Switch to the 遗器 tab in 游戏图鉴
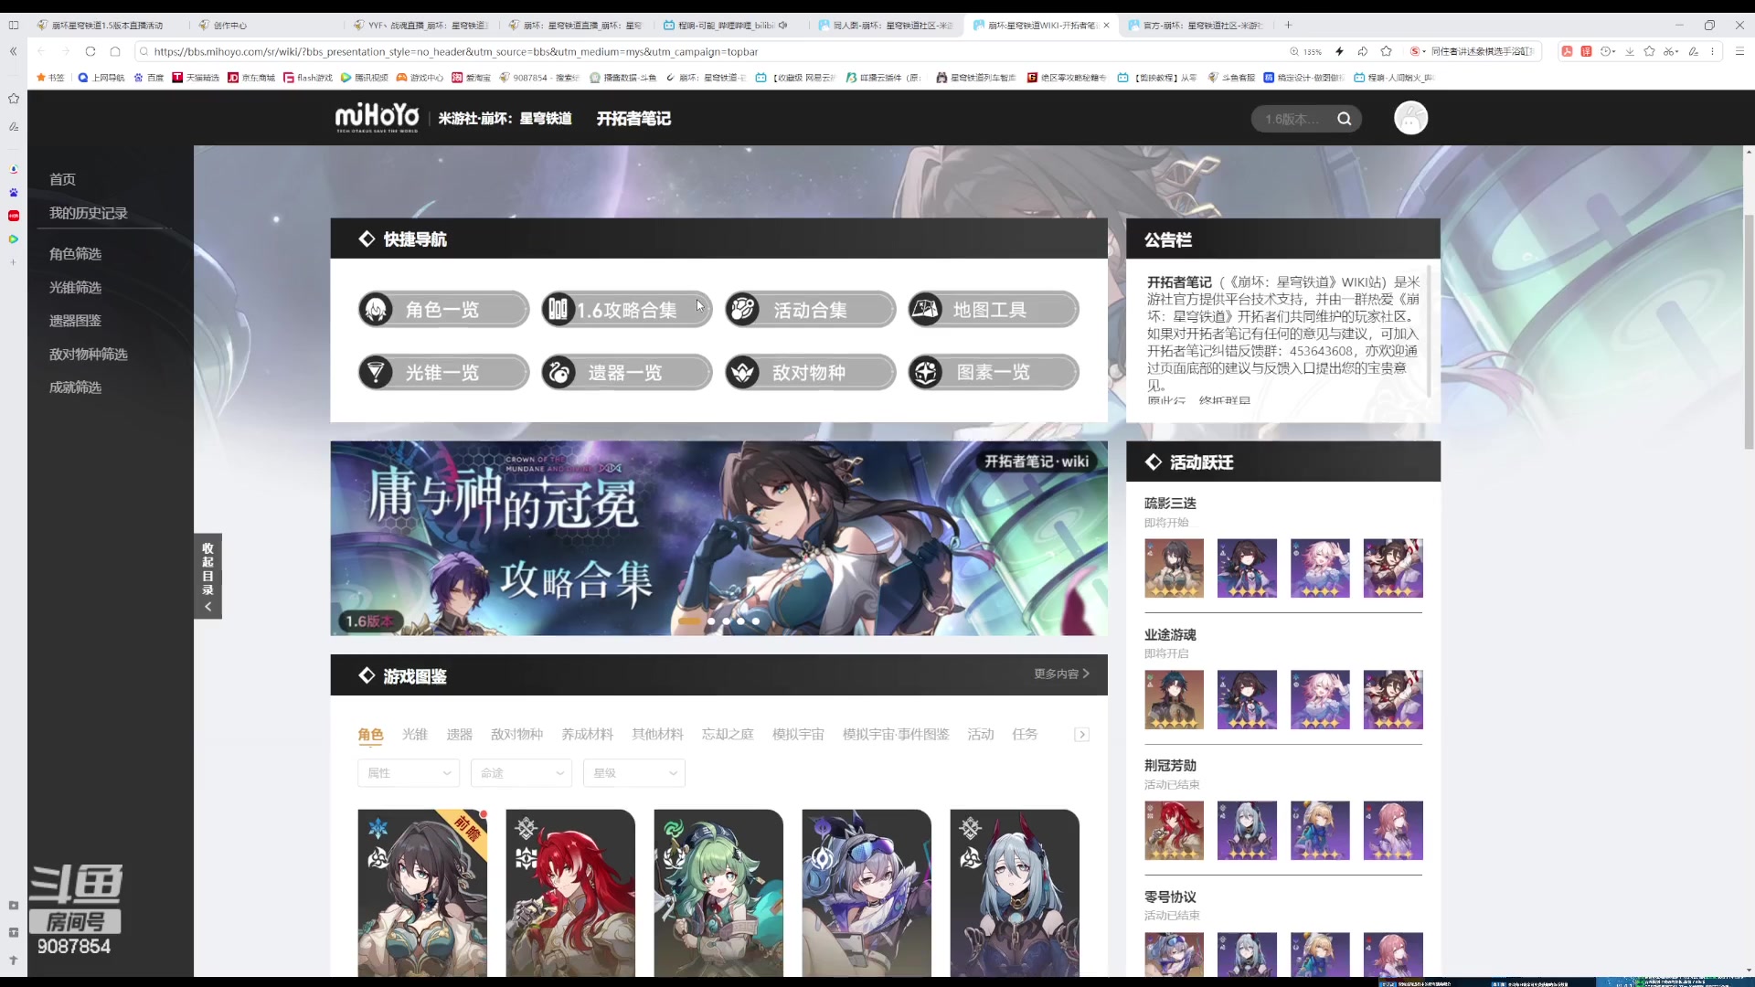The height and width of the screenshot is (987, 1755). click(x=460, y=735)
